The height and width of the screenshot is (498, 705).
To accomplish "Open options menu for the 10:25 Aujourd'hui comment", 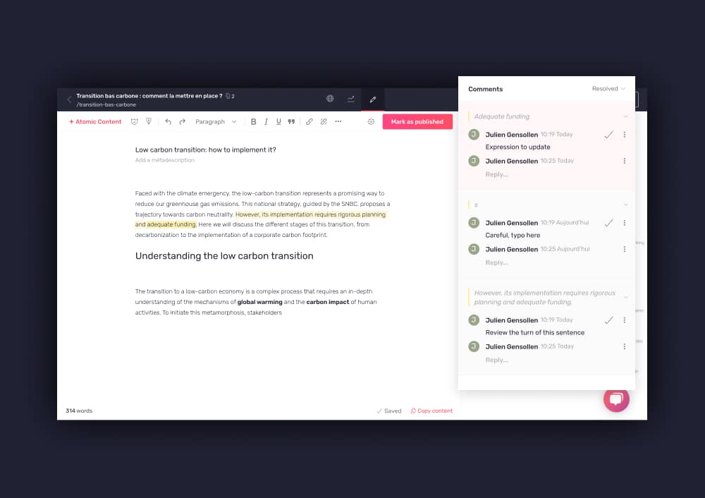I will [x=625, y=249].
